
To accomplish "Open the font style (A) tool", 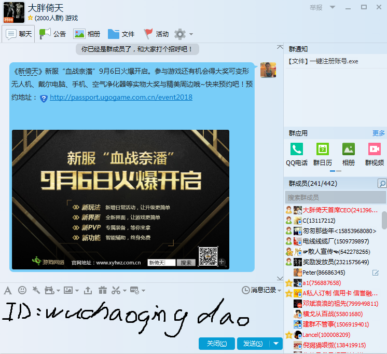I will [8, 291].
